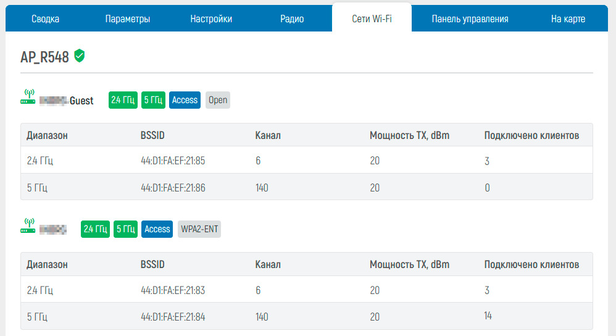Click client count 3 in 44:D1:FA:EF:21:83 row
616x336 pixels.
point(487,290)
